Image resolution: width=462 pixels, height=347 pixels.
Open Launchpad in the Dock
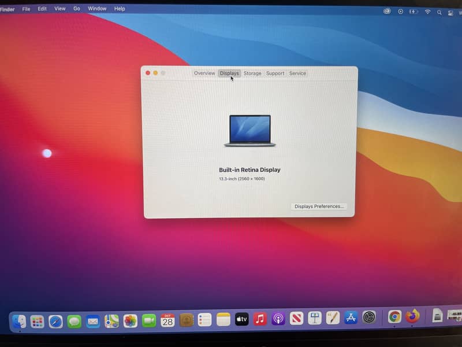pos(37,322)
